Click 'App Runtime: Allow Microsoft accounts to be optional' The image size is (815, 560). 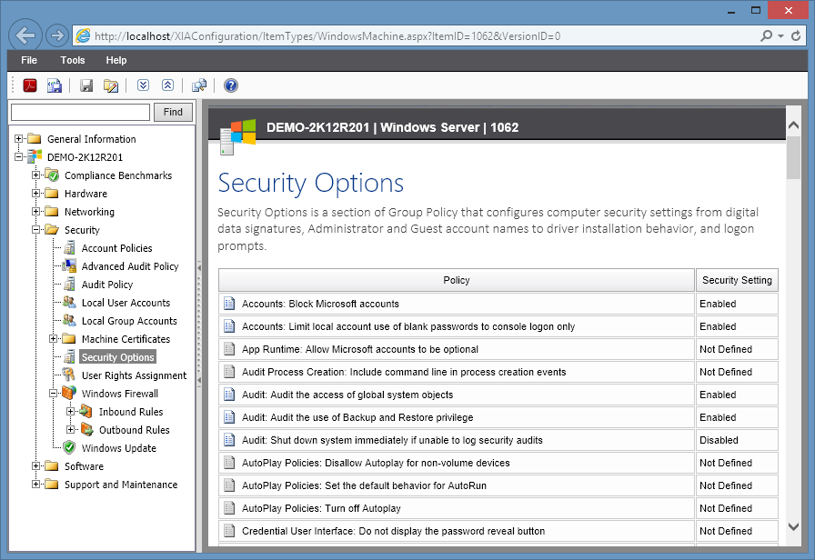[359, 349]
